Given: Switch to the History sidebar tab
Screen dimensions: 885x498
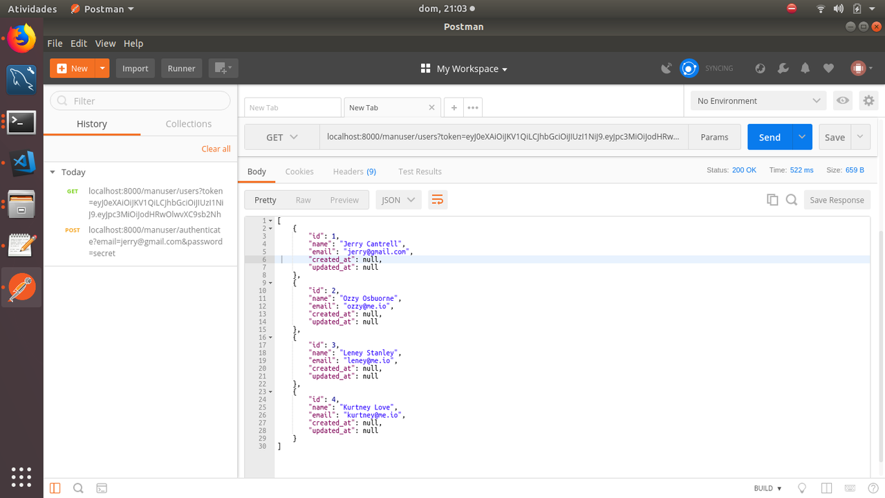Looking at the screenshot, I should pos(92,124).
